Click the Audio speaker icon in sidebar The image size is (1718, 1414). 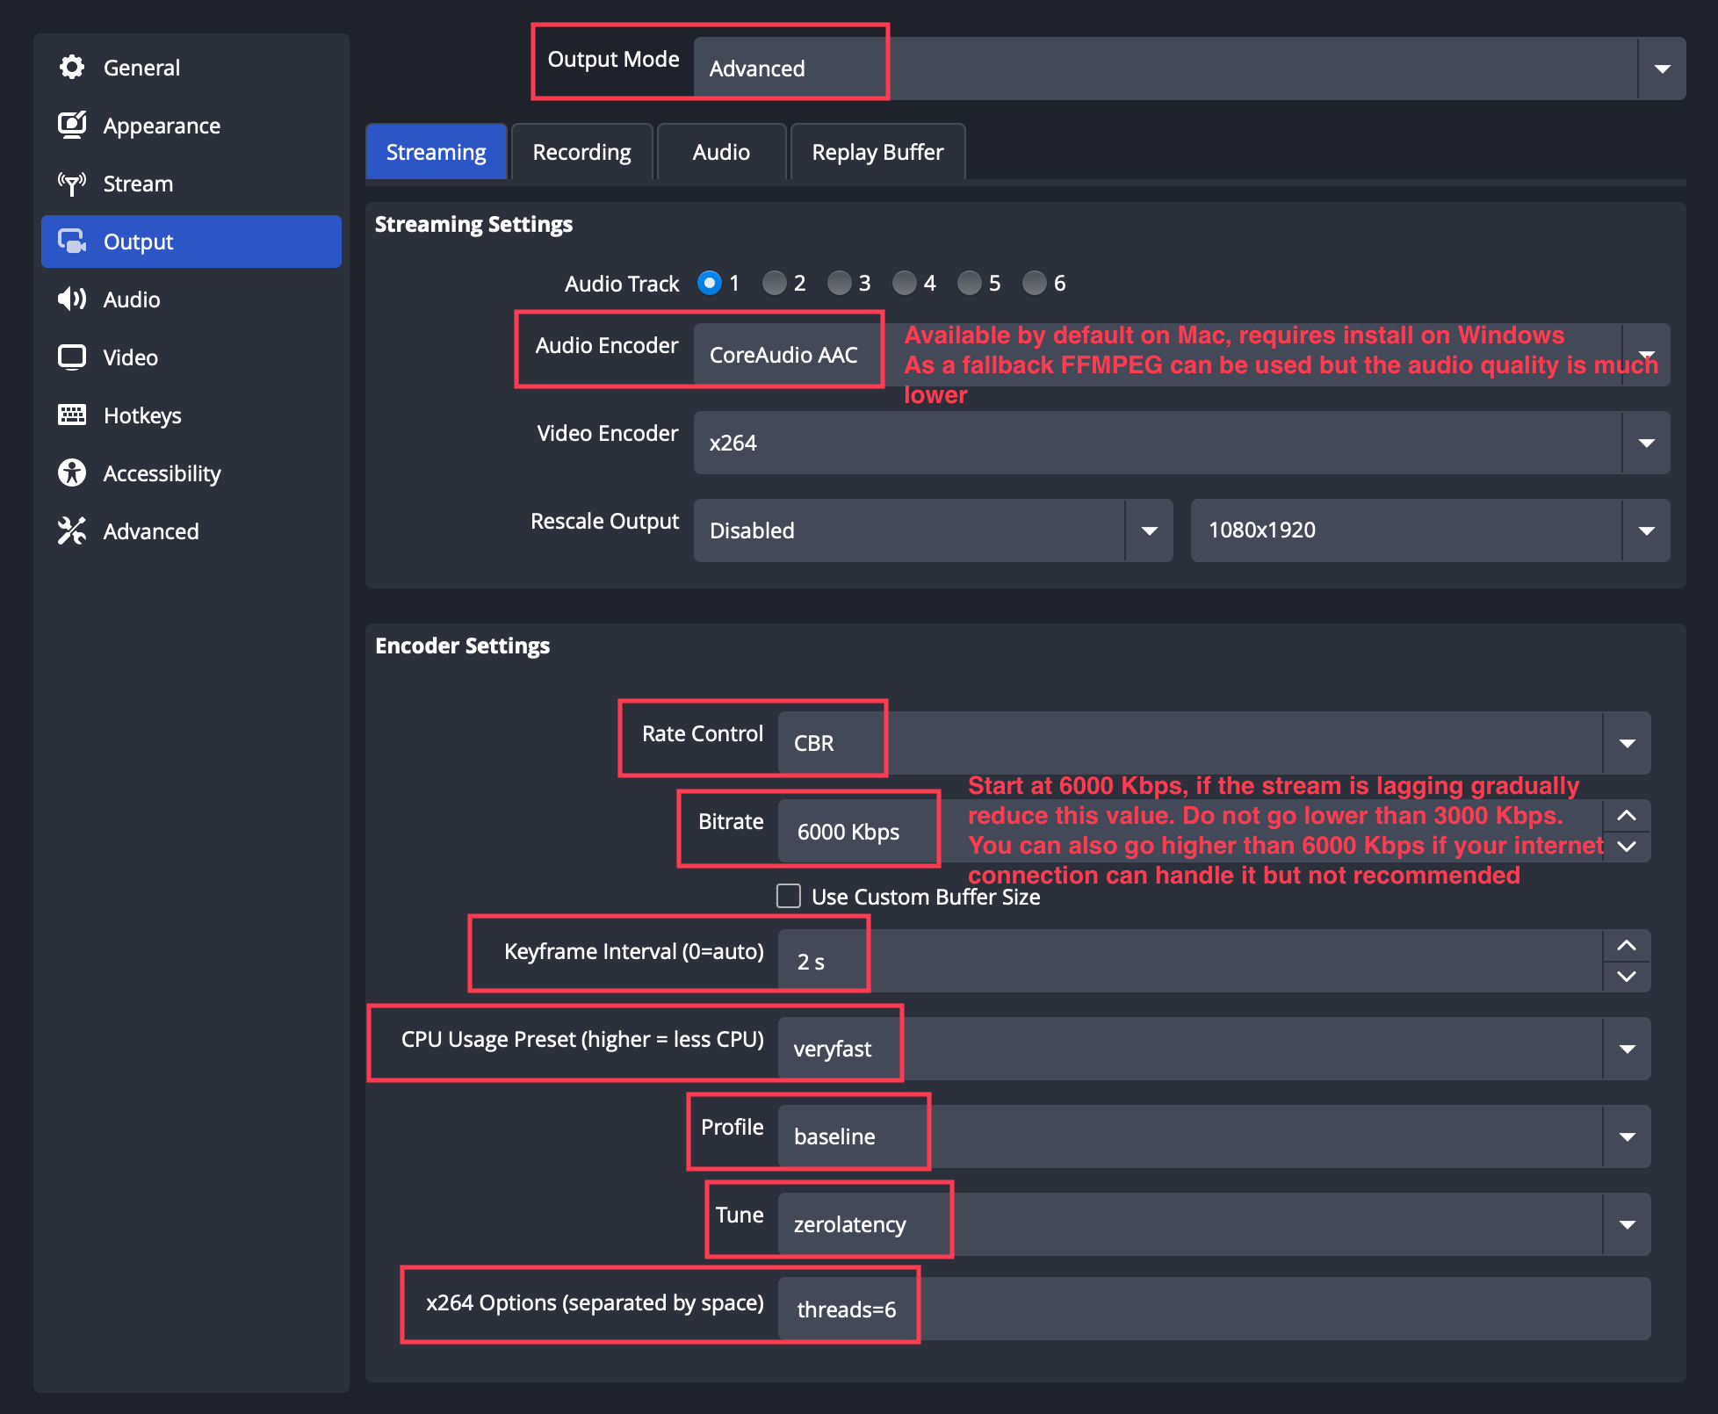click(71, 299)
